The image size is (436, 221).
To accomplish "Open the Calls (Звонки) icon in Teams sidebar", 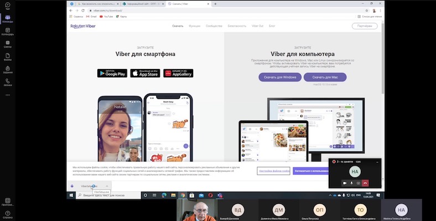I will (x=8, y=82).
